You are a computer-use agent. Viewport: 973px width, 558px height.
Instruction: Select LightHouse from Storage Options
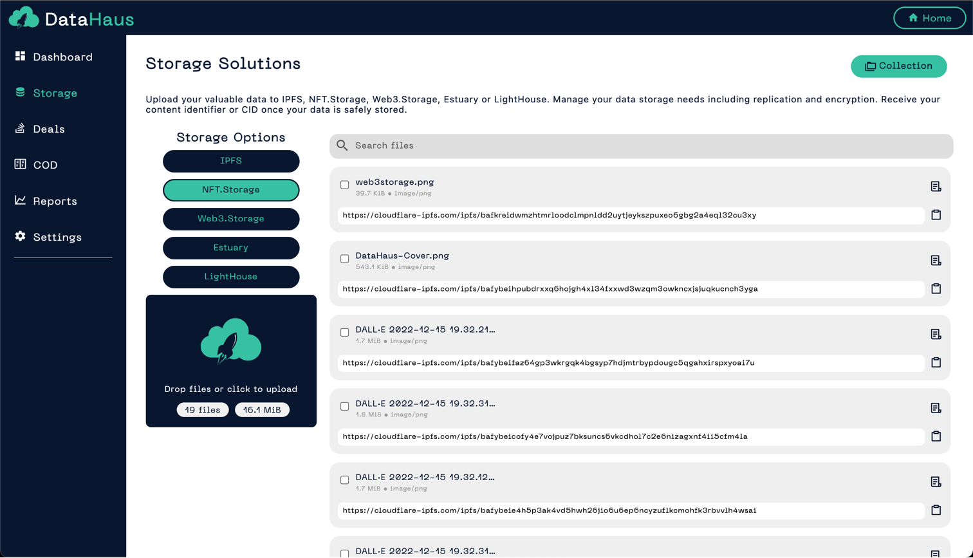(x=231, y=277)
